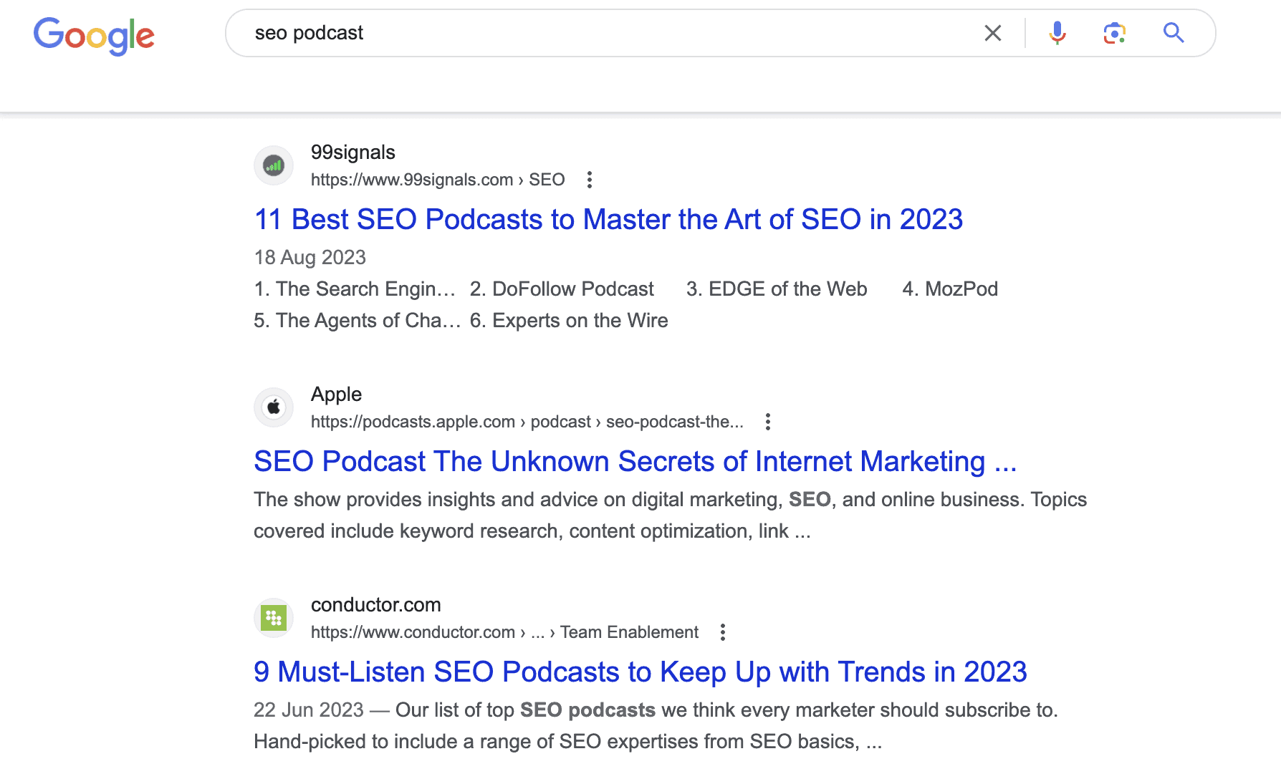Click the conductor.com green favicon
This screenshot has height=779, width=1281.
click(x=274, y=618)
